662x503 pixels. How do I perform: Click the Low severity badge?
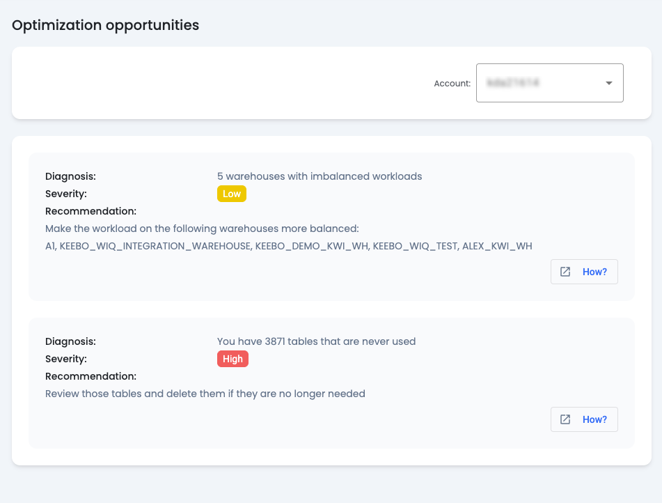pyautogui.click(x=231, y=194)
